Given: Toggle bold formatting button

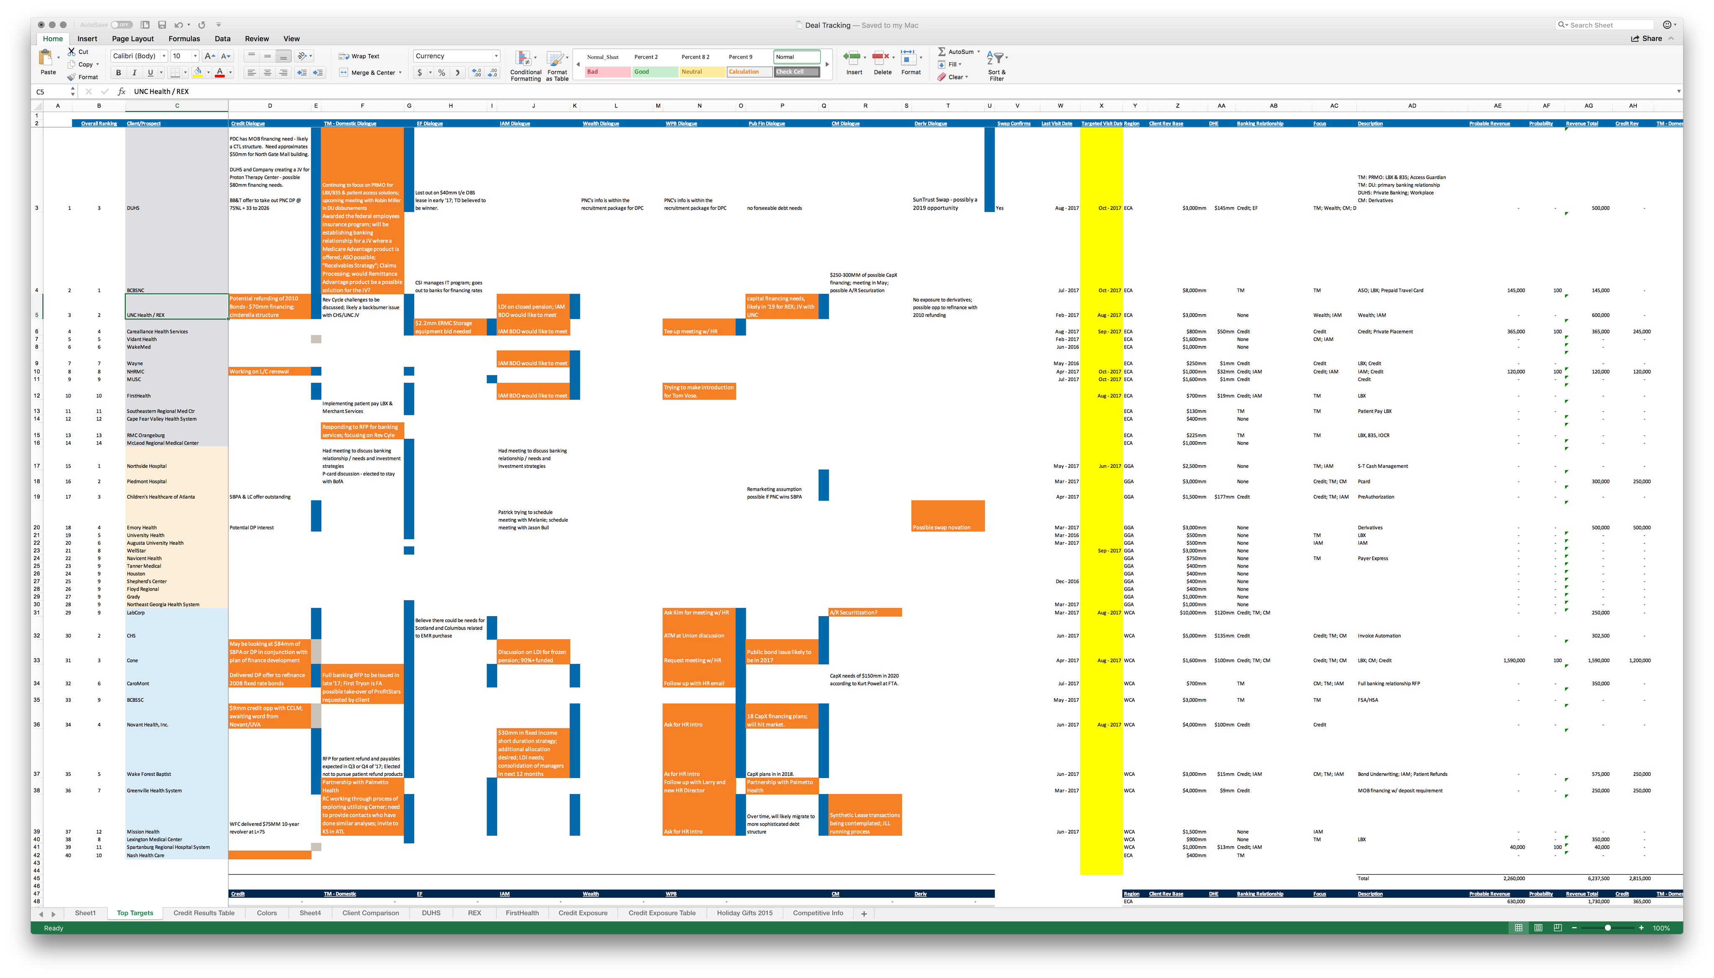Looking at the screenshot, I should 119,72.
